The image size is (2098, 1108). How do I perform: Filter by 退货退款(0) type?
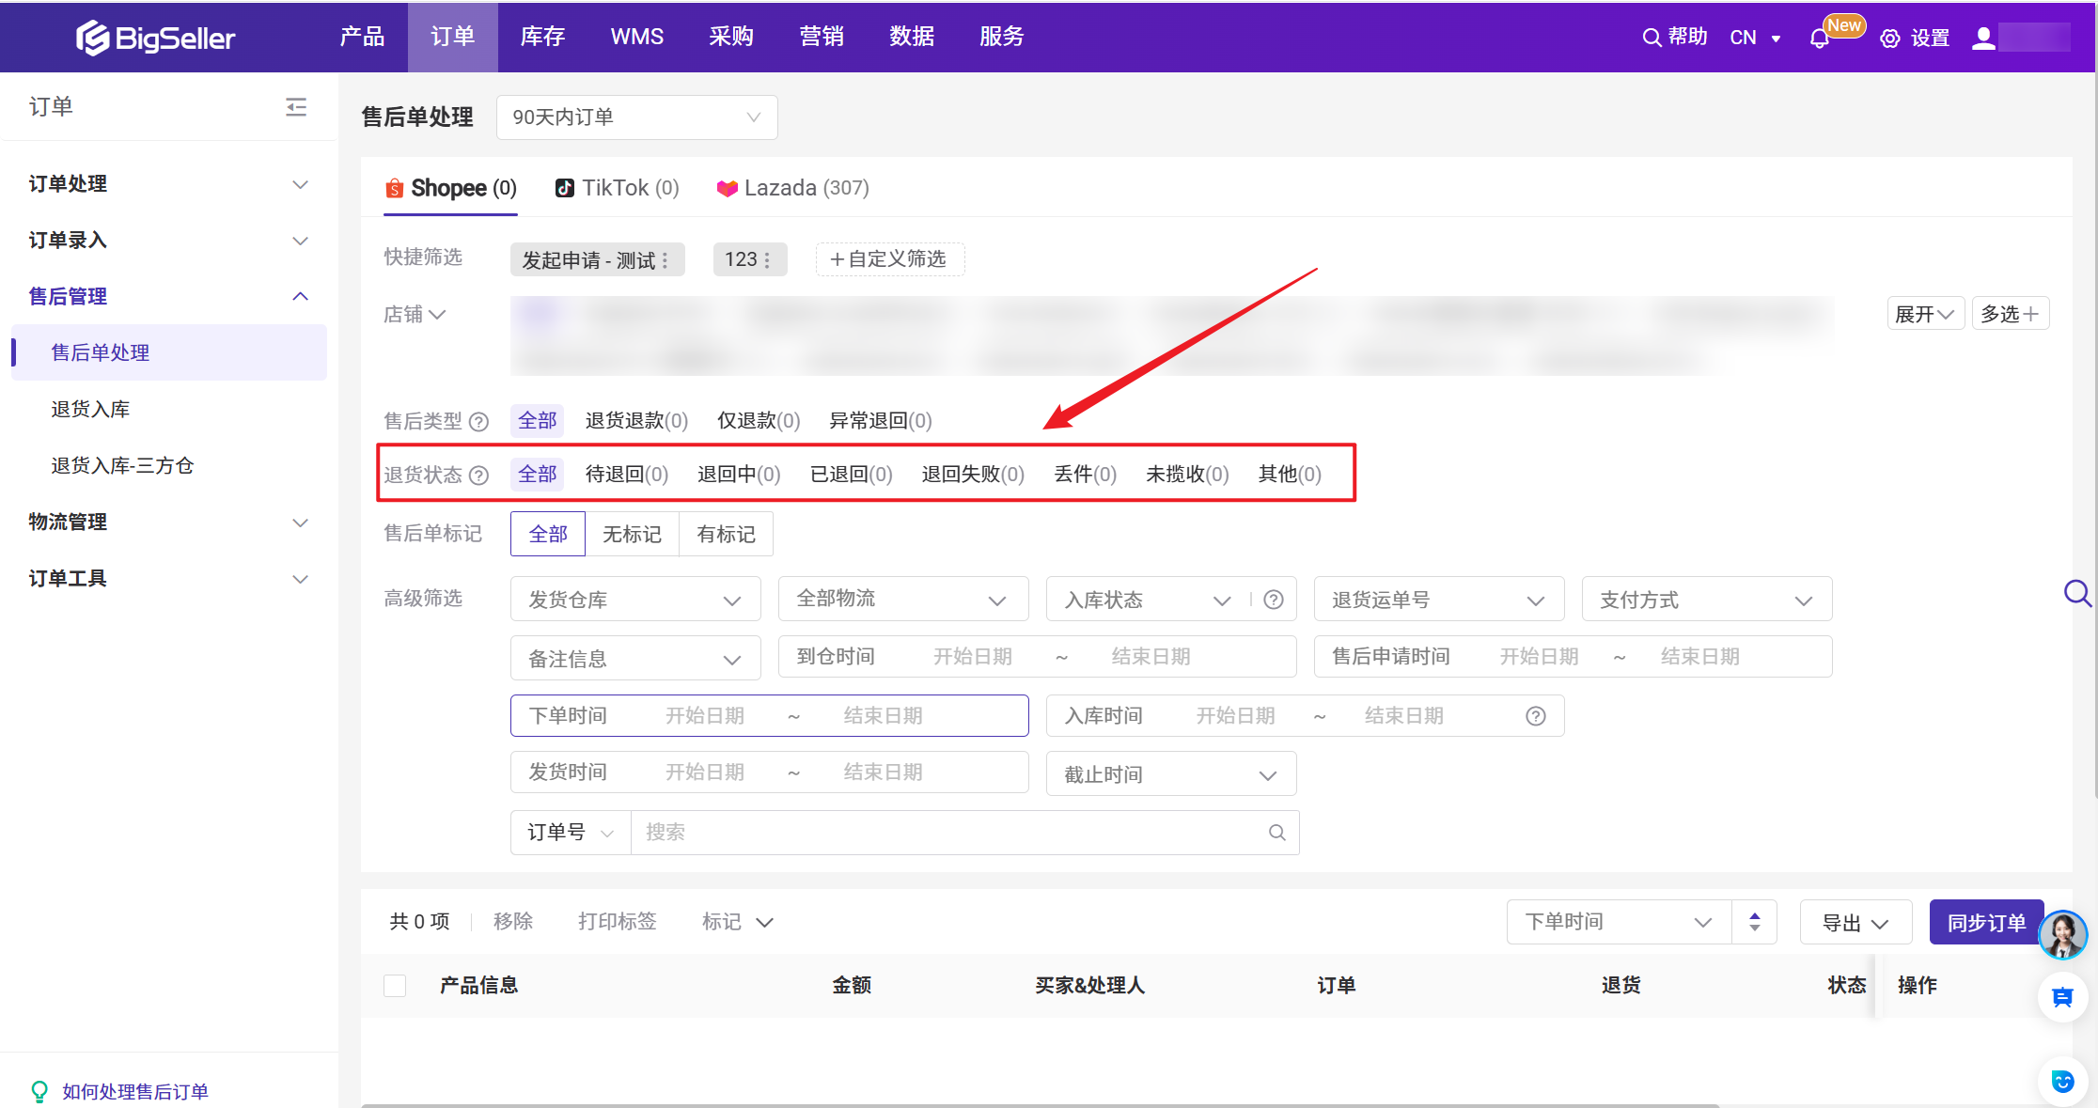tap(636, 421)
